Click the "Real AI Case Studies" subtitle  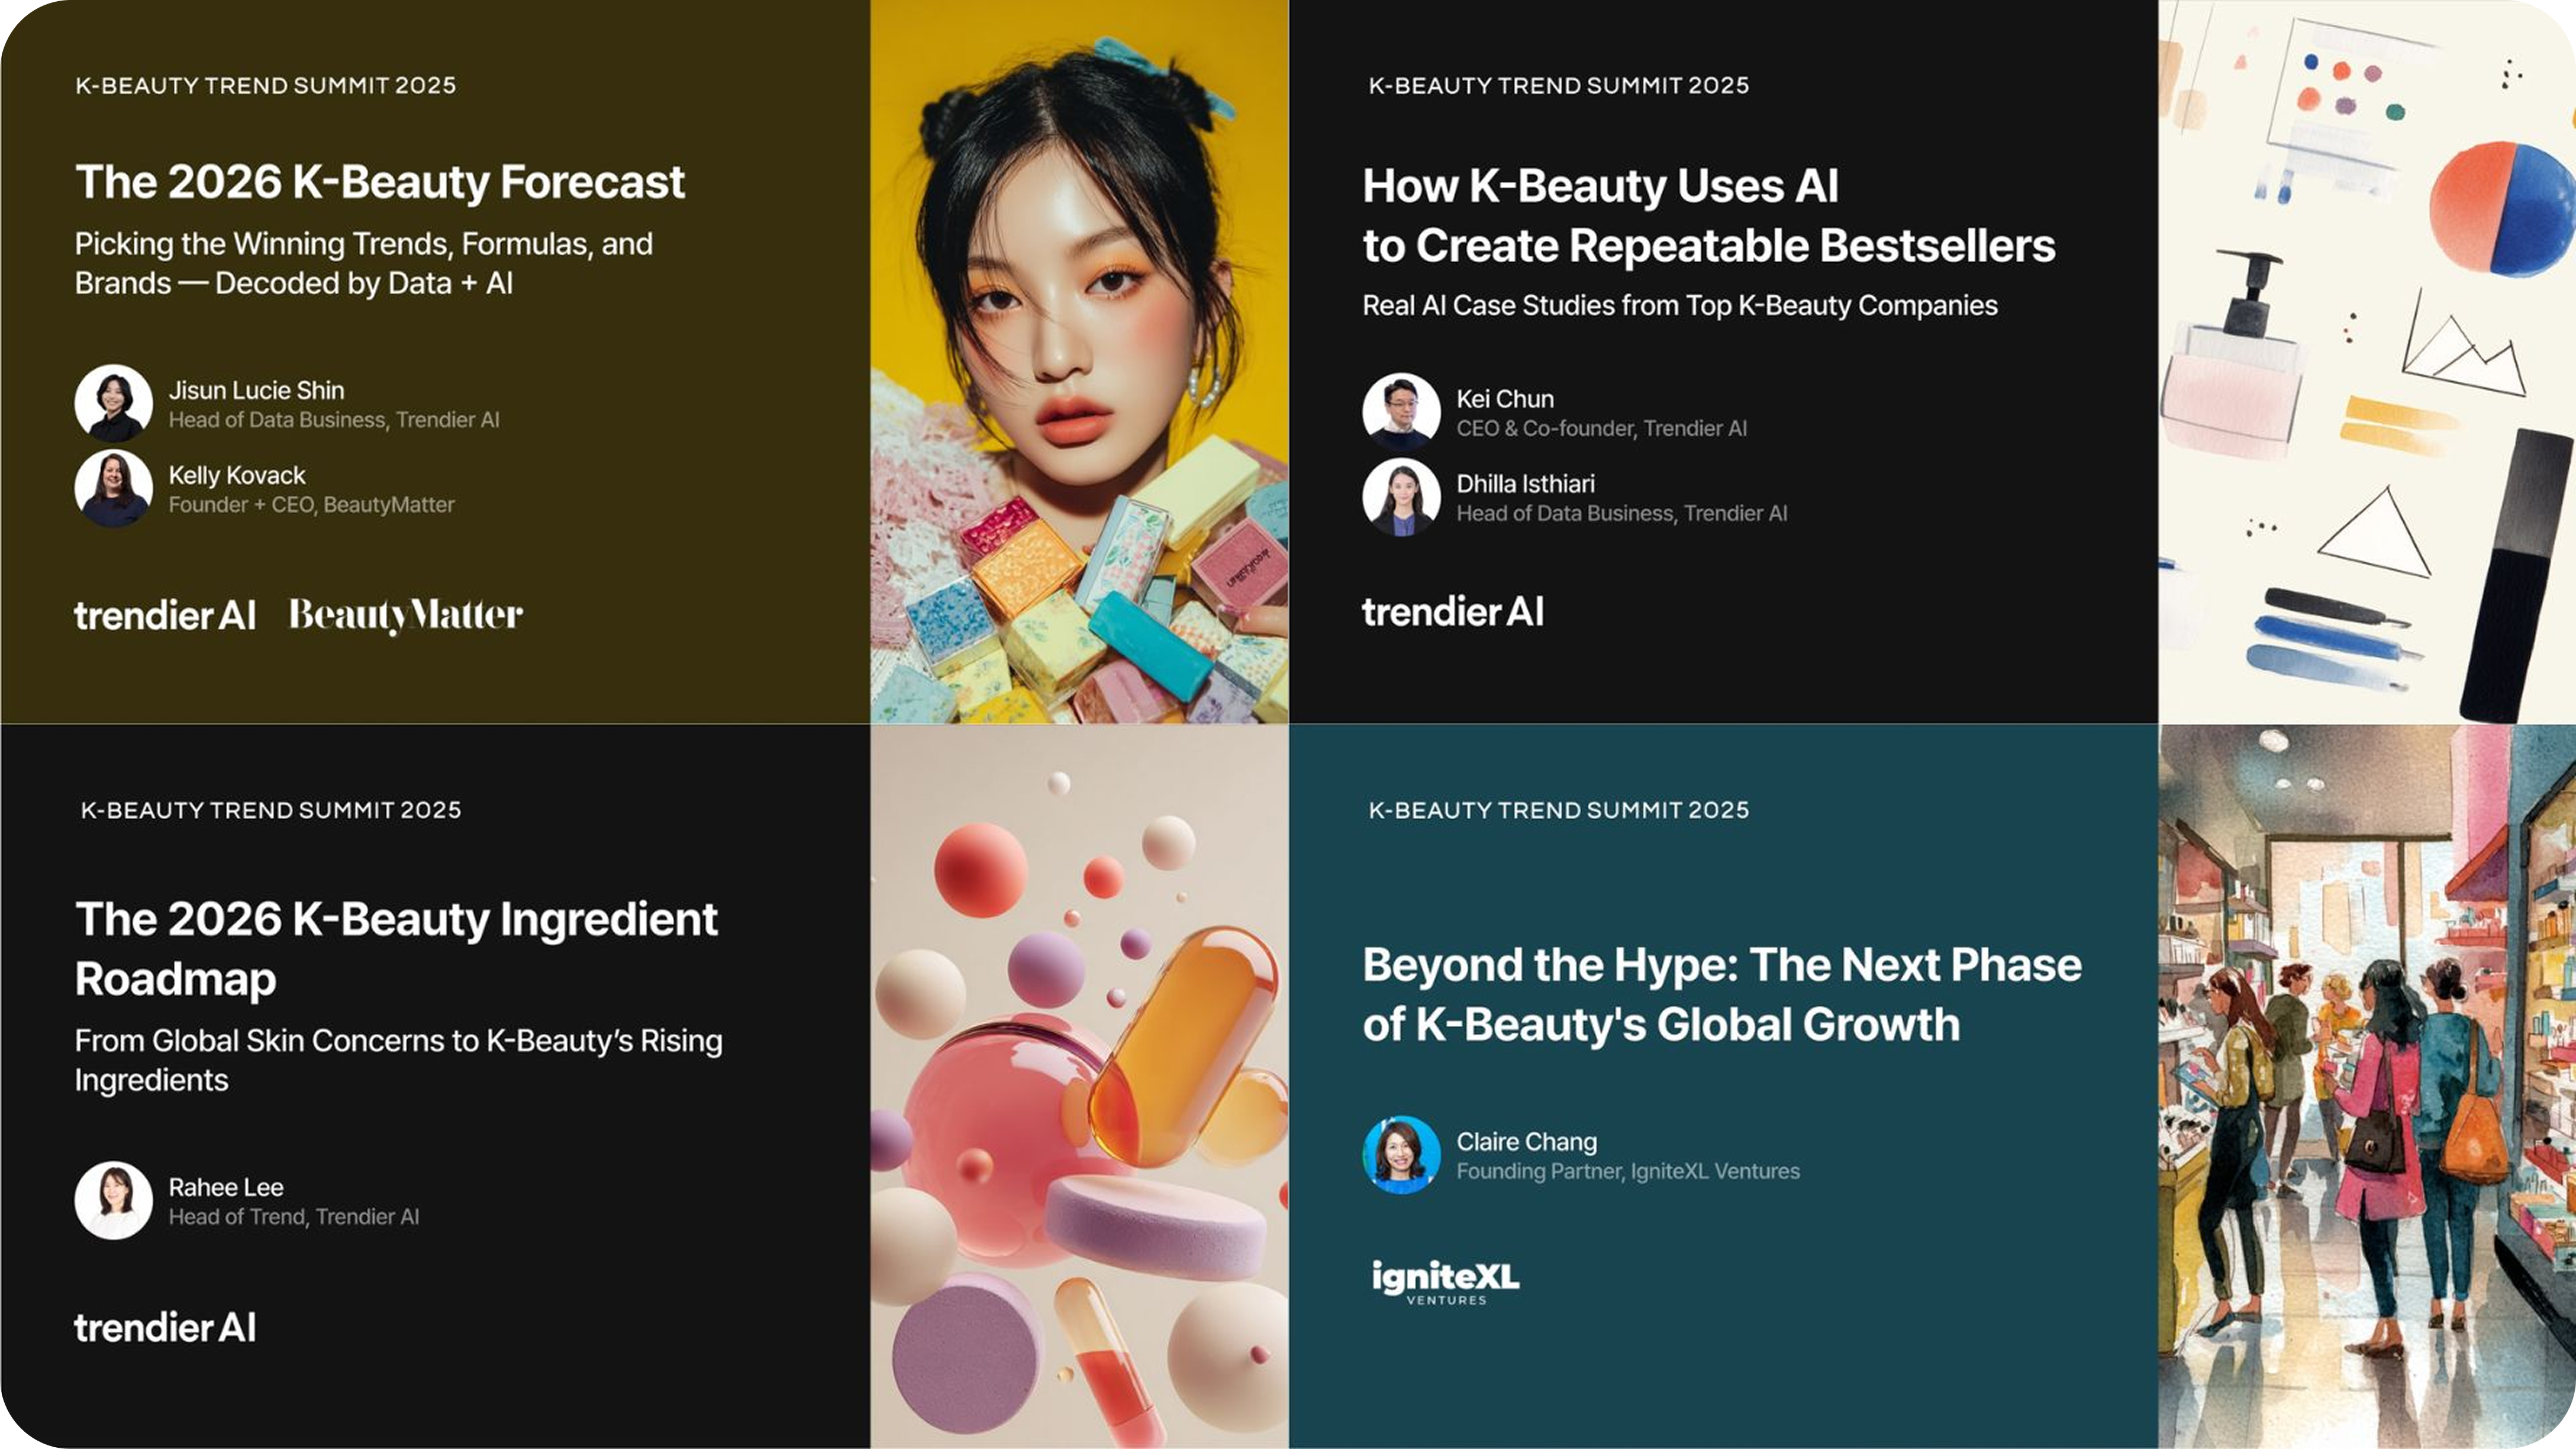(x=1679, y=306)
